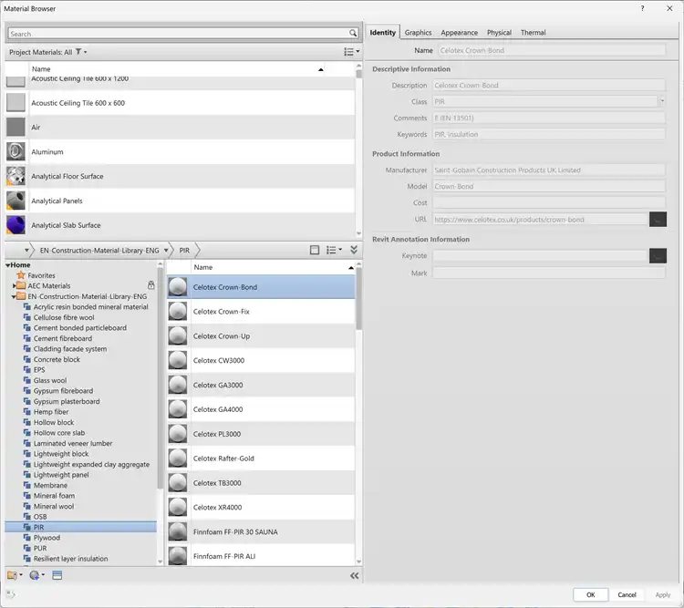
Task: Open the Asset Browser icon
Action: pos(57,575)
